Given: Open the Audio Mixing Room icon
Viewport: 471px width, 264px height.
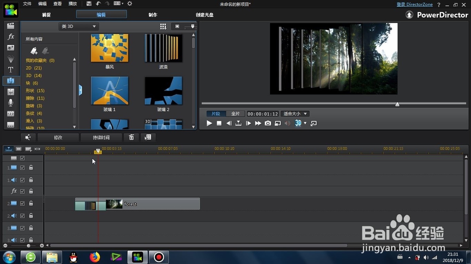Looking at the screenshot, I should pyautogui.click(x=11, y=92).
